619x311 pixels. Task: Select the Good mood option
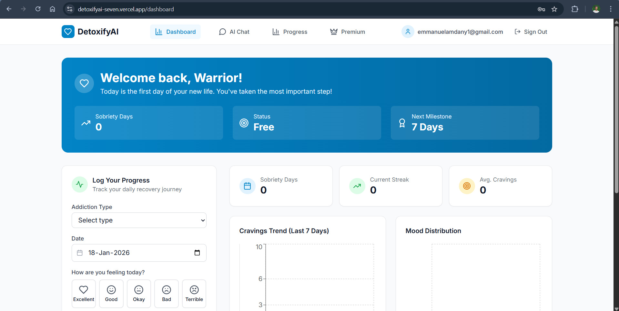[111, 294]
